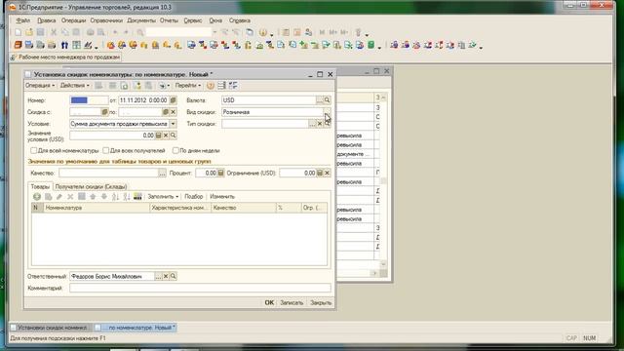
Task: Click the New document icon in main toolbar
Action: pos(18,32)
